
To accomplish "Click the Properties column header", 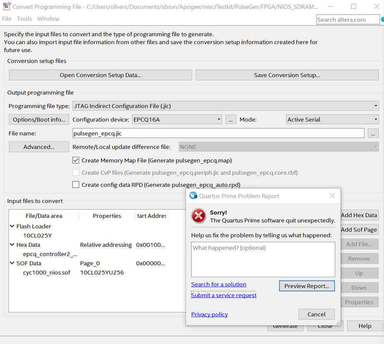I will [107, 216].
